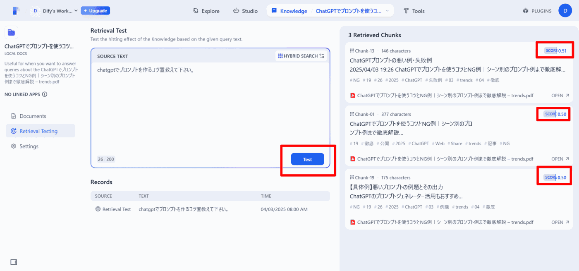
Task: Click the Chunk-01 grid icon
Action: [x=352, y=114]
